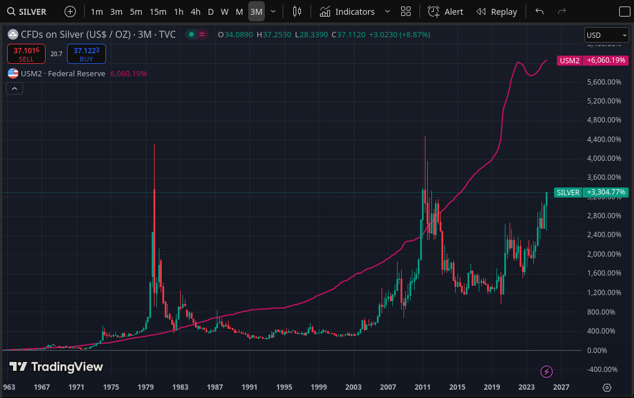Click the red SELL 37.101 button
The image size is (634, 398).
point(26,54)
